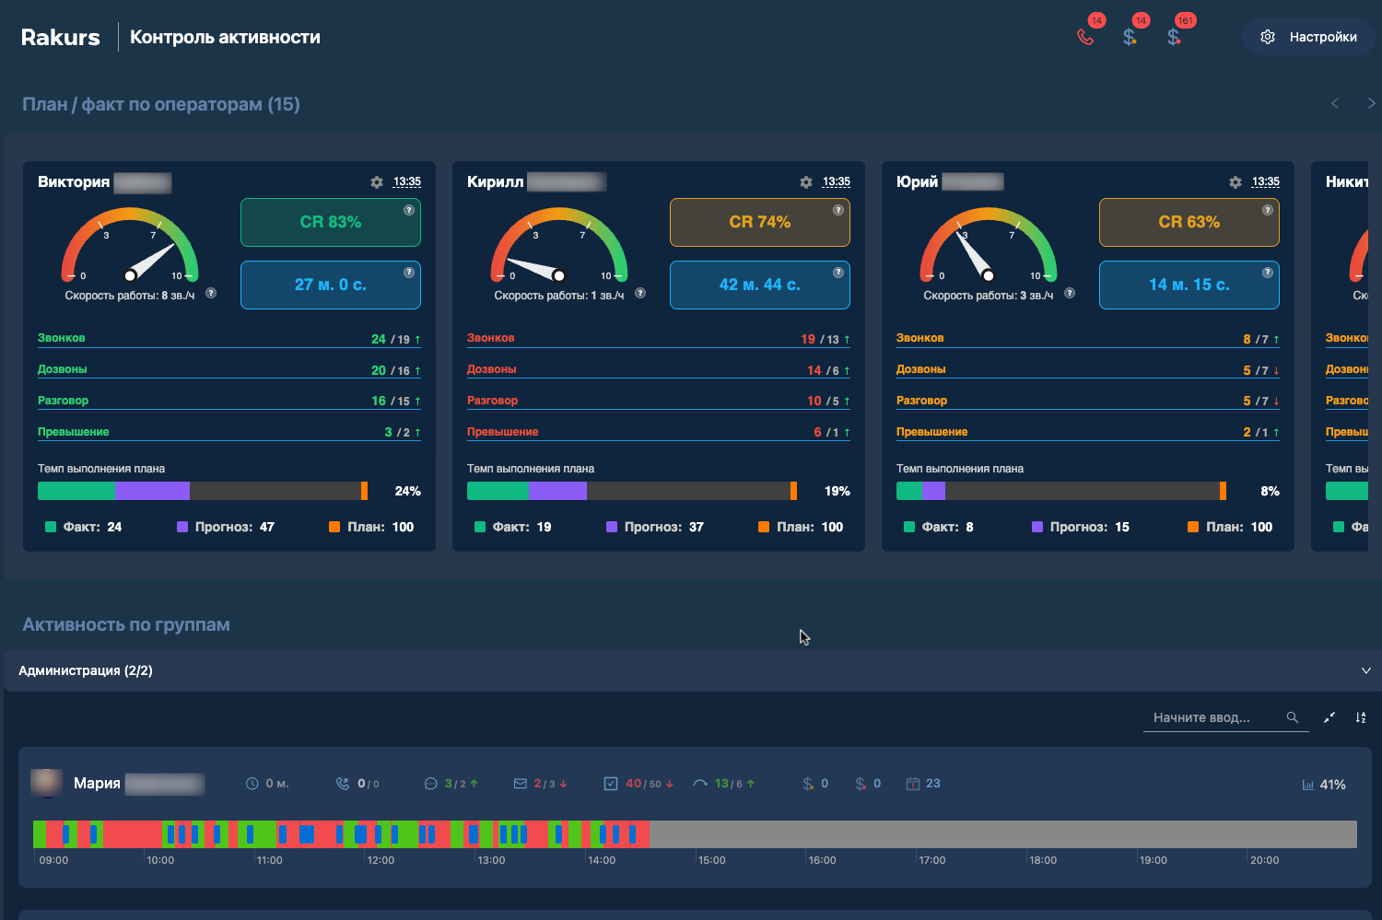Show help for the CR 74% tile

click(x=838, y=210)
